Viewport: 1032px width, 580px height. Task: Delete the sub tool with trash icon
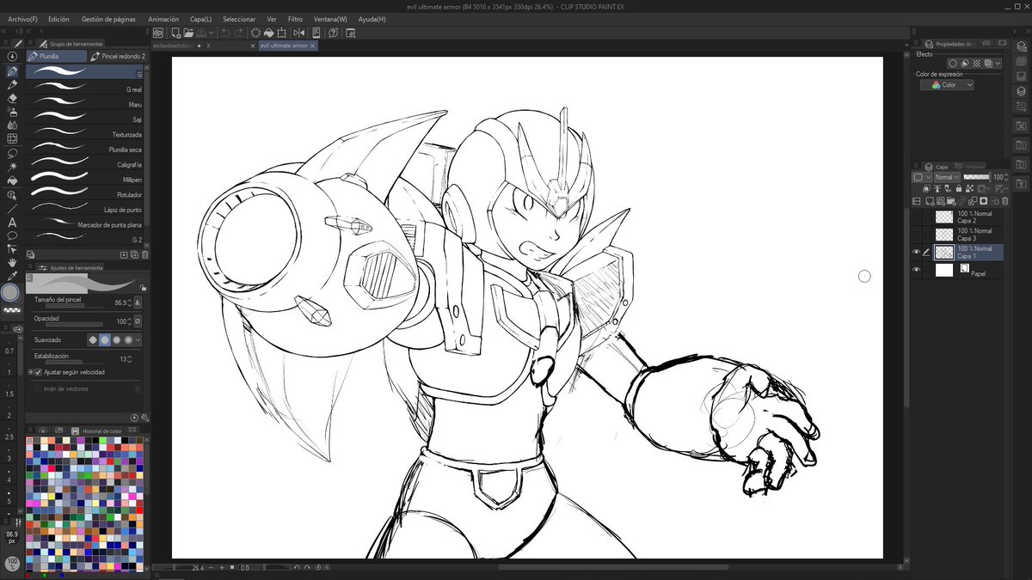[x=144, y=254]
